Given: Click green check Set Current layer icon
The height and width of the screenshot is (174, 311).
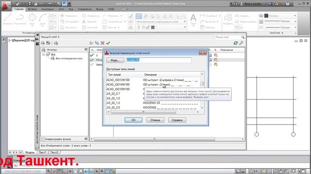Looking at the screenshot, I should (x=108, y=43).
